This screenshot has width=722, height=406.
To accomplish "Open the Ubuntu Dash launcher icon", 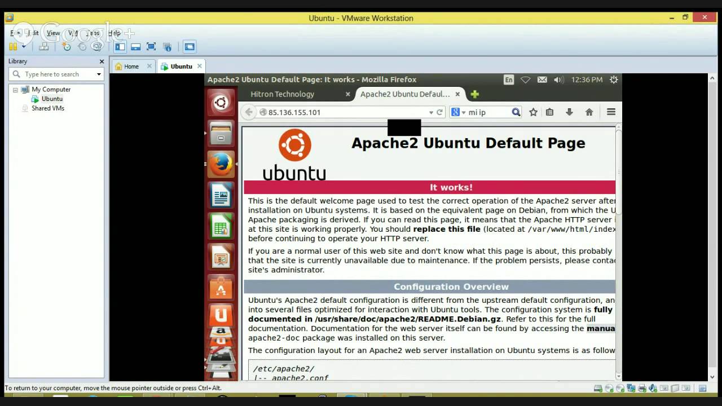I will click(x=221, y=103).
